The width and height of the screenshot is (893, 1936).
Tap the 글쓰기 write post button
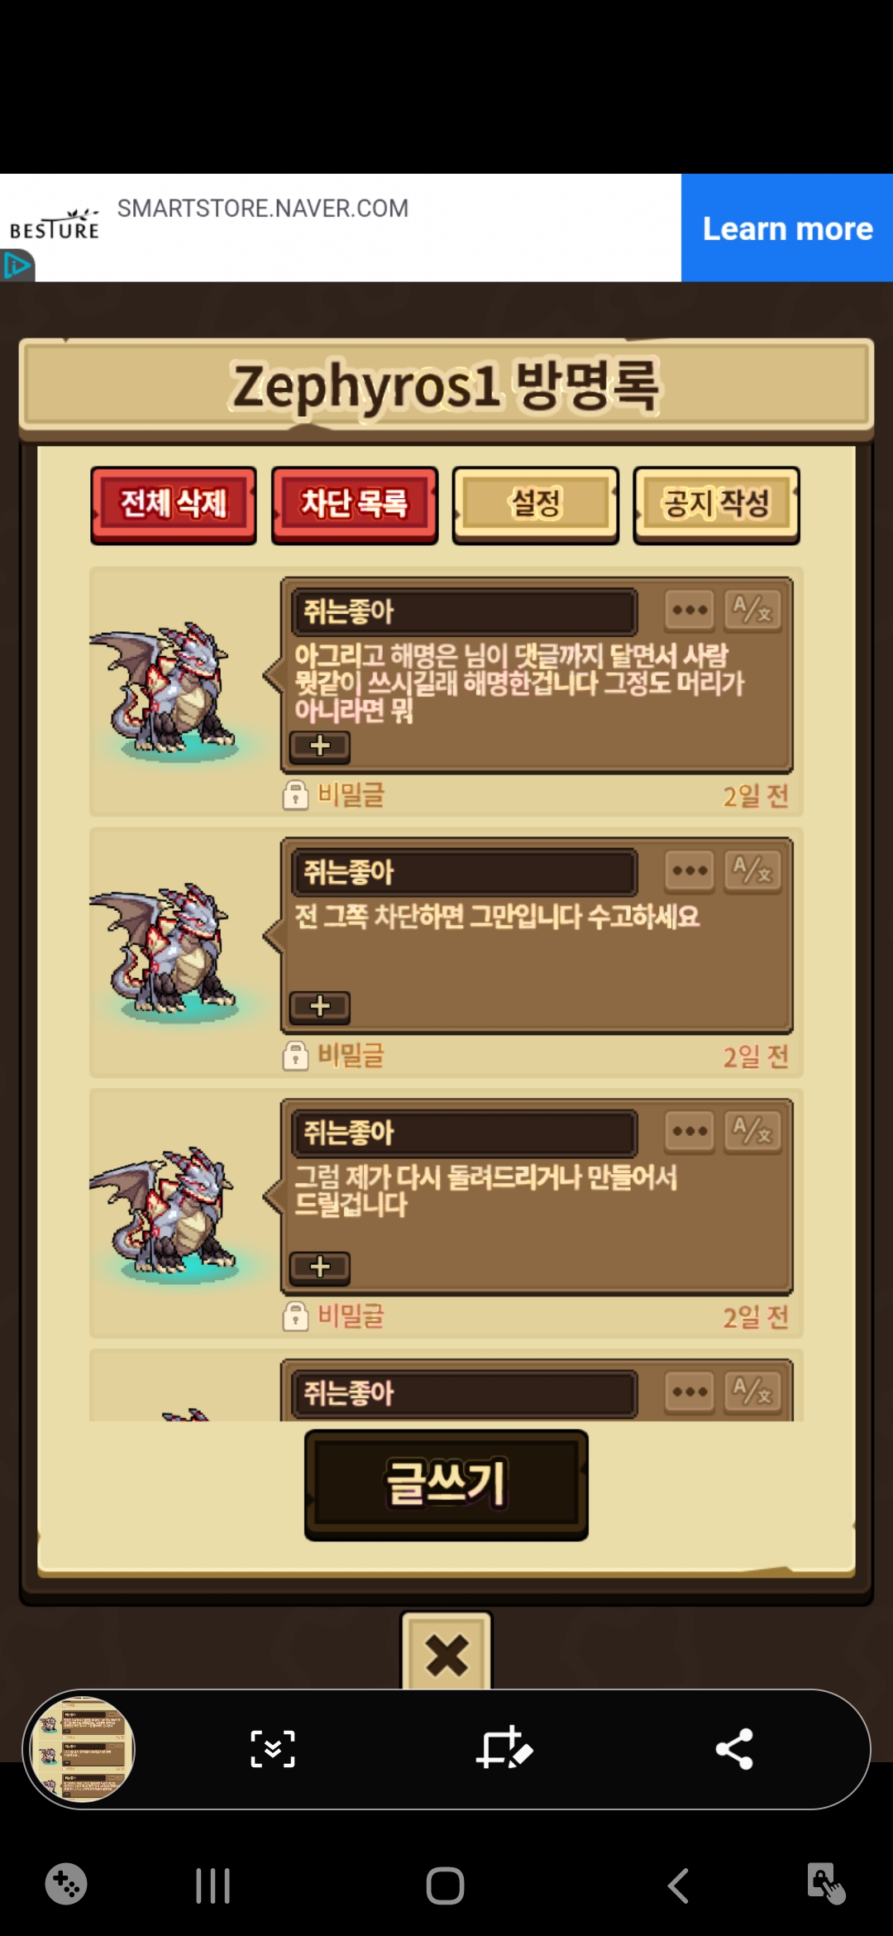click(446, 1485)
